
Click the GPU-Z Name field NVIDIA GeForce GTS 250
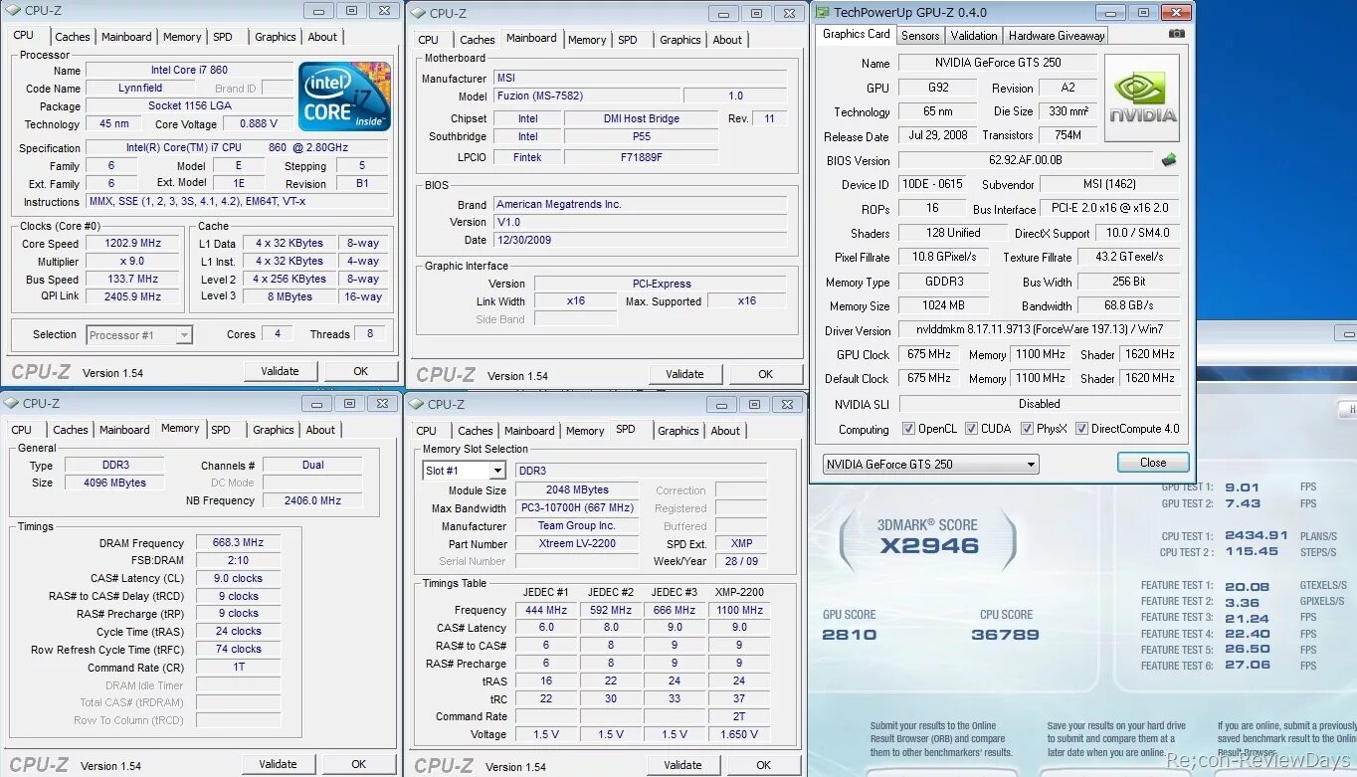pos(997,63)
